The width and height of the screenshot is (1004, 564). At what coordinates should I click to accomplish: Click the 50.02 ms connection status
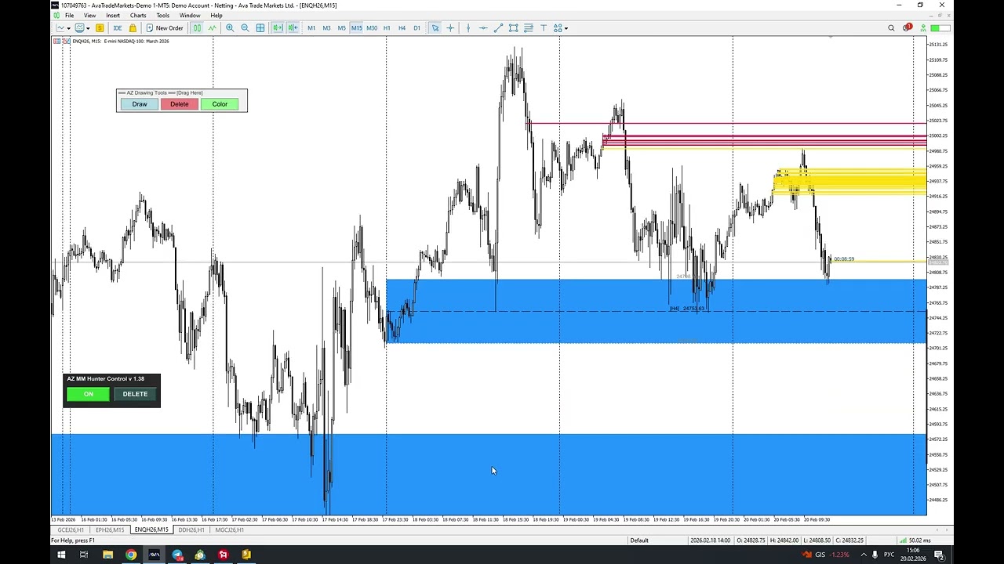pyautogui.click(x=915, y=540)
